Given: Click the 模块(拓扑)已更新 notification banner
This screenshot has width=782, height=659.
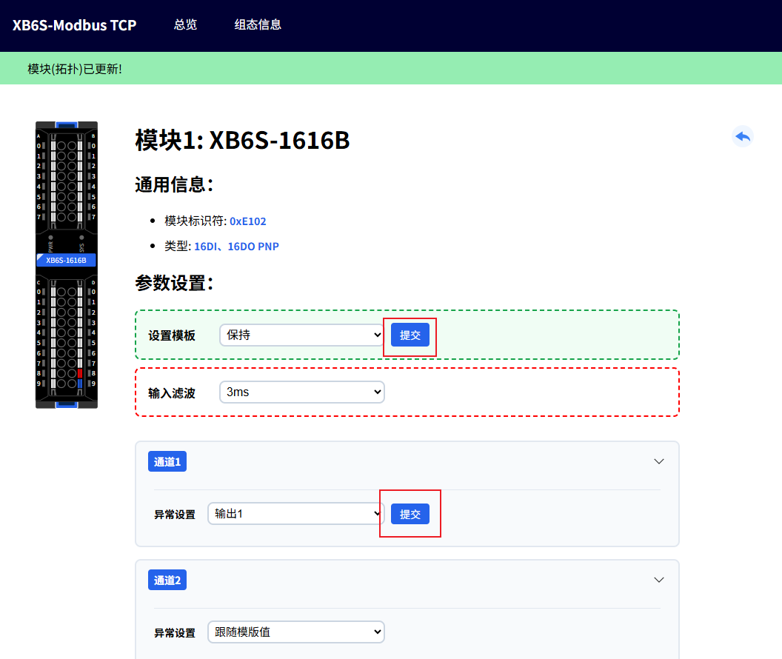Looking at the screenshot, I should pos(74,69).
